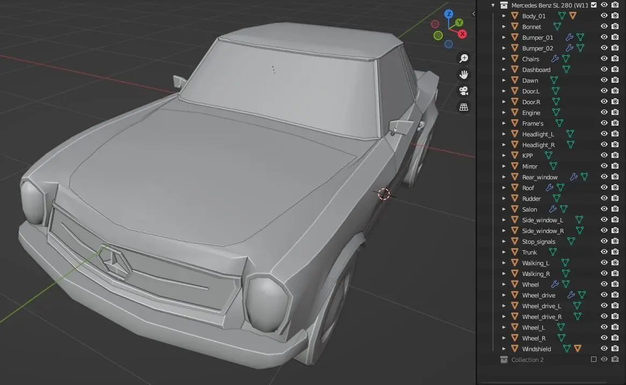Click the orange child object icon on Windshield
626x385 pixels.
coord(578,348)
